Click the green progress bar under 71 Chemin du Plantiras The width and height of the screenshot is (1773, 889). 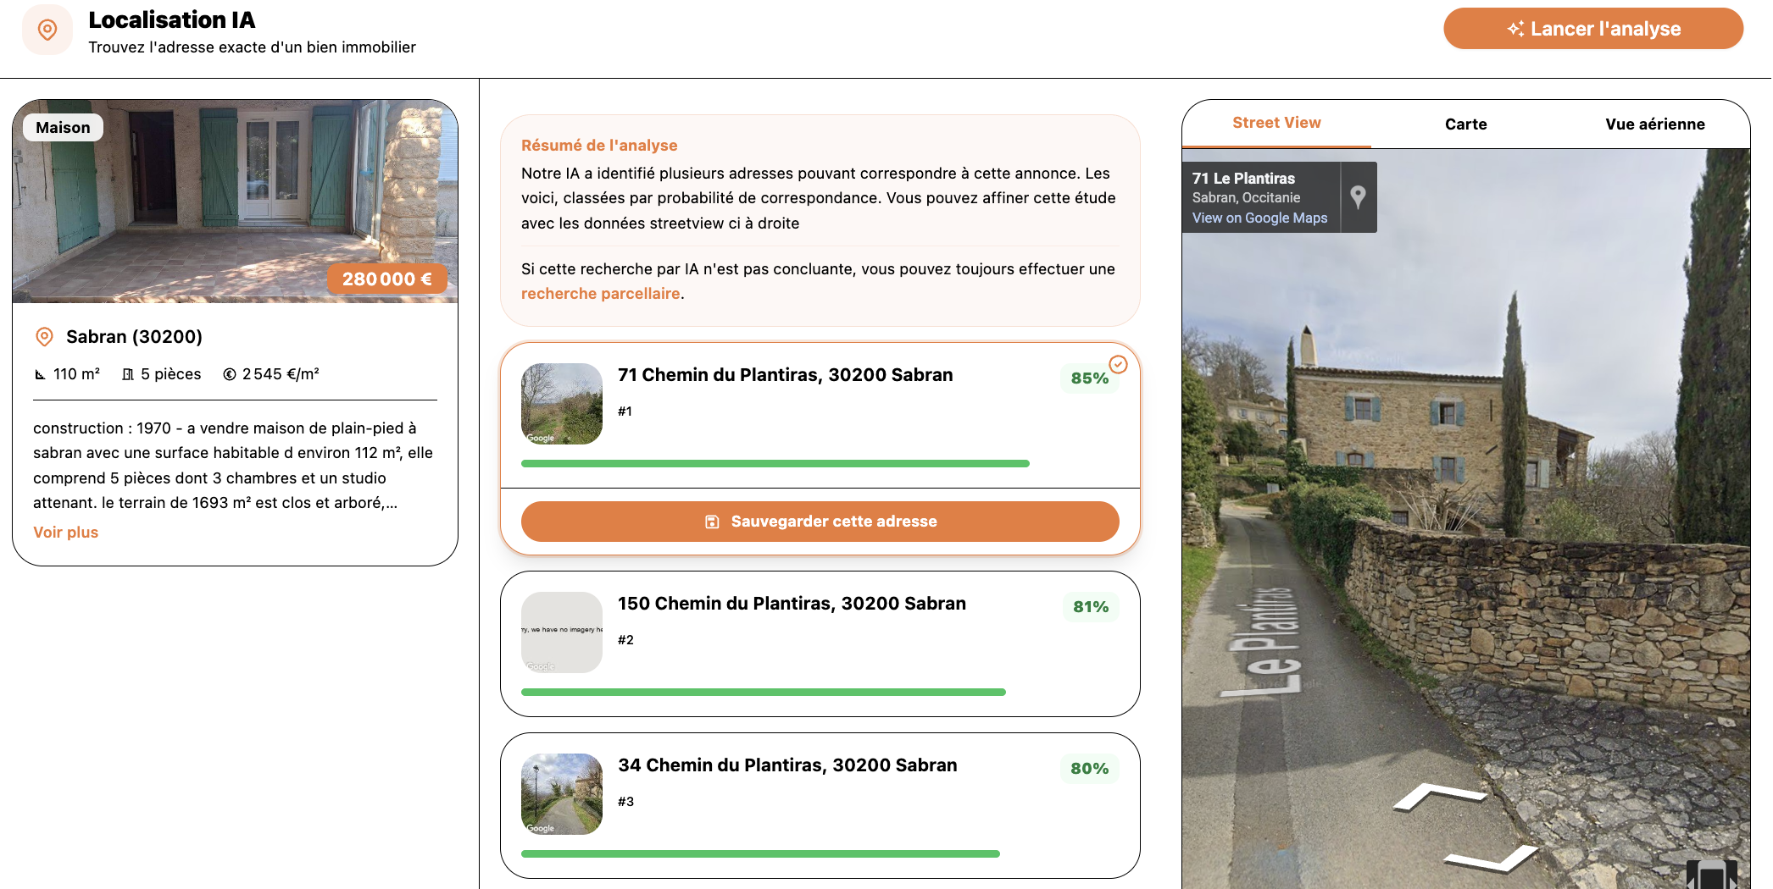775,464
